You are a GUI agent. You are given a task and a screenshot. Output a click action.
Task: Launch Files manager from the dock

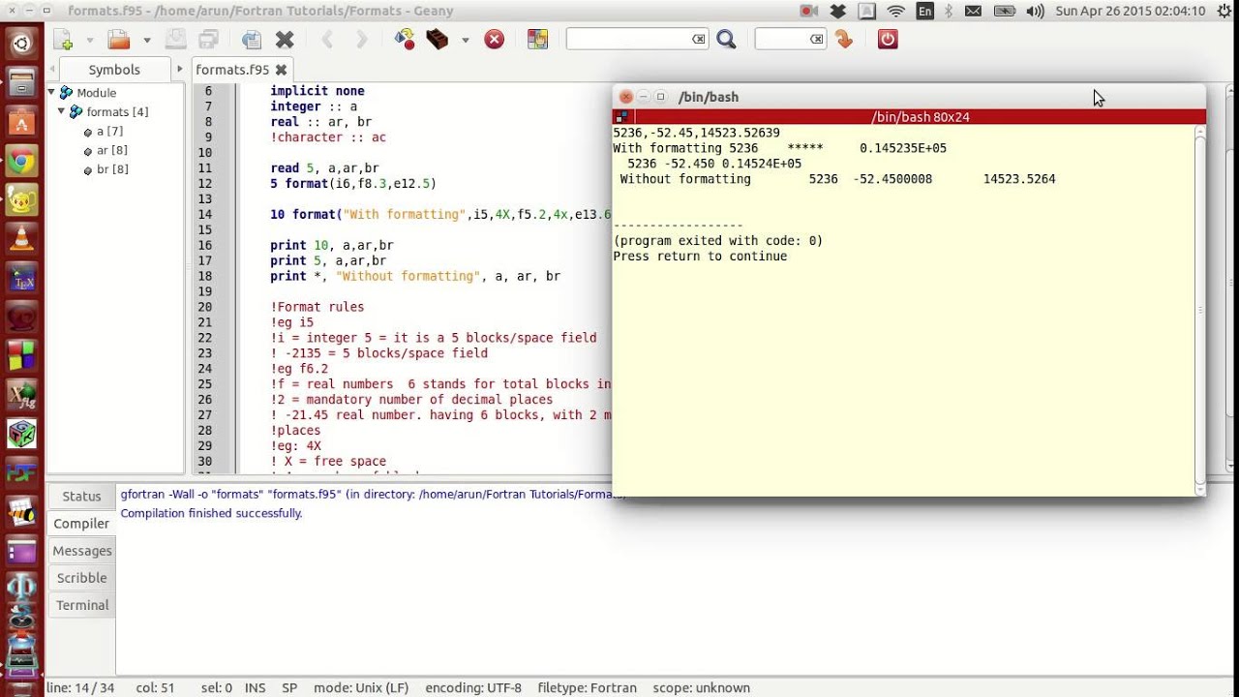pos(21,82)
